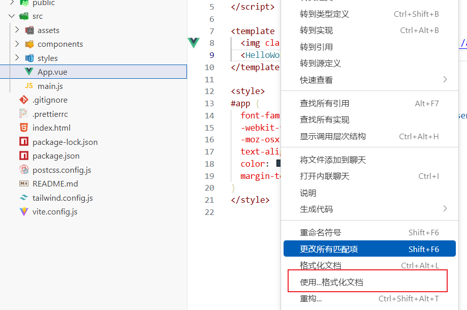This screenshot has height=310, width=467.
Task: Click the #app selector in code
Action: pyautogui.click(x=241, y=103)
